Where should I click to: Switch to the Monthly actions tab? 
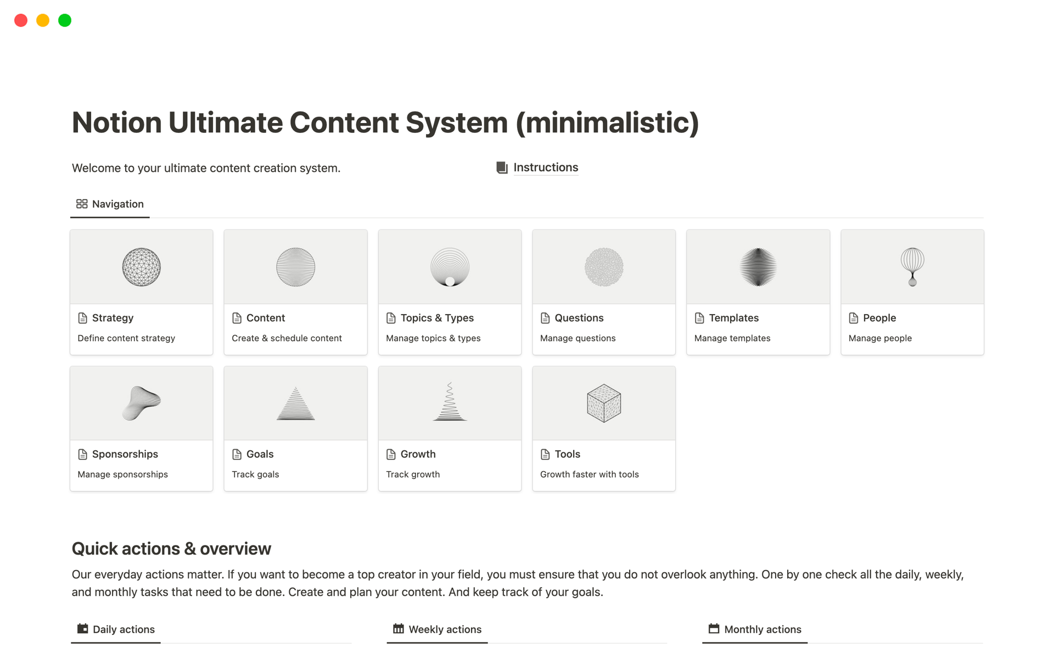[755, 629]
